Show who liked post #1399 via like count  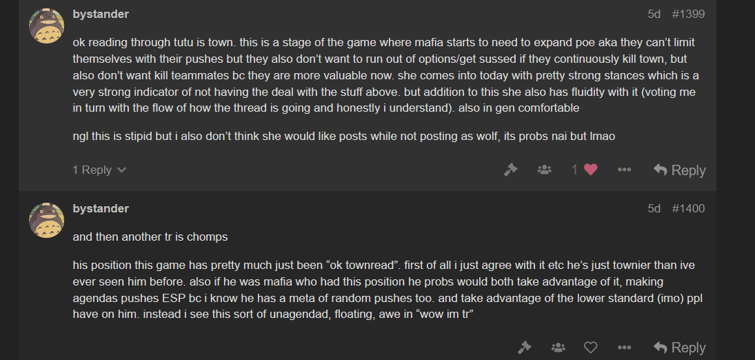click(x=574, y=170)
